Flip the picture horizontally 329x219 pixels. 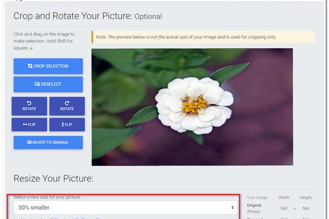[x=30, y=124]
